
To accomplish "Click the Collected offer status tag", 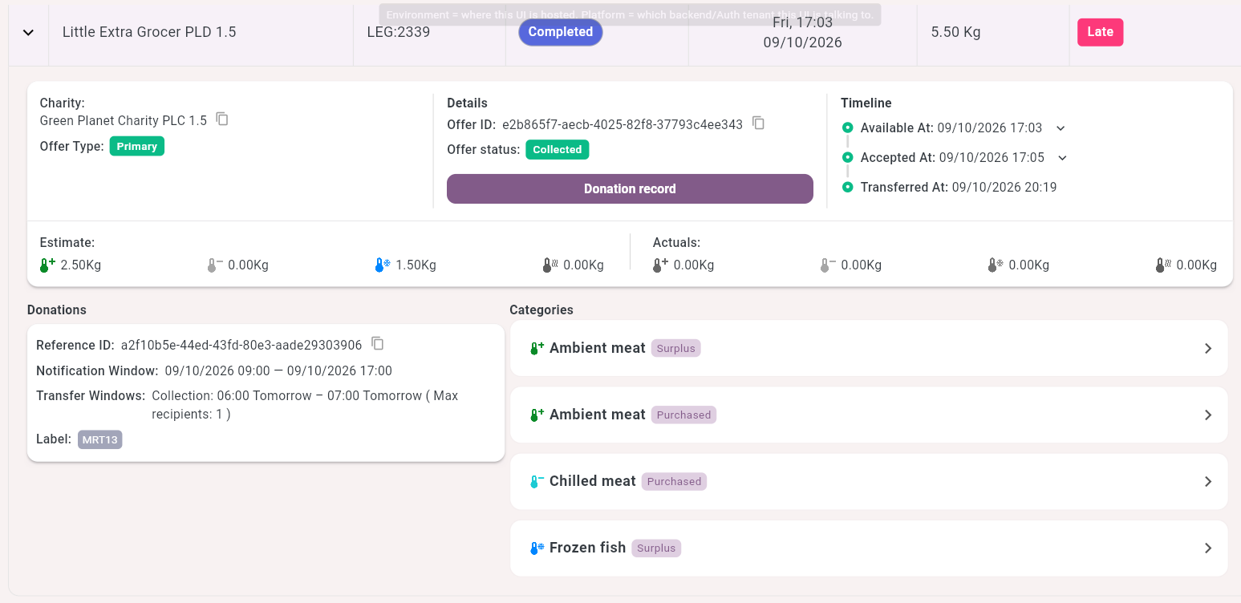I will [x=558, y=150].
